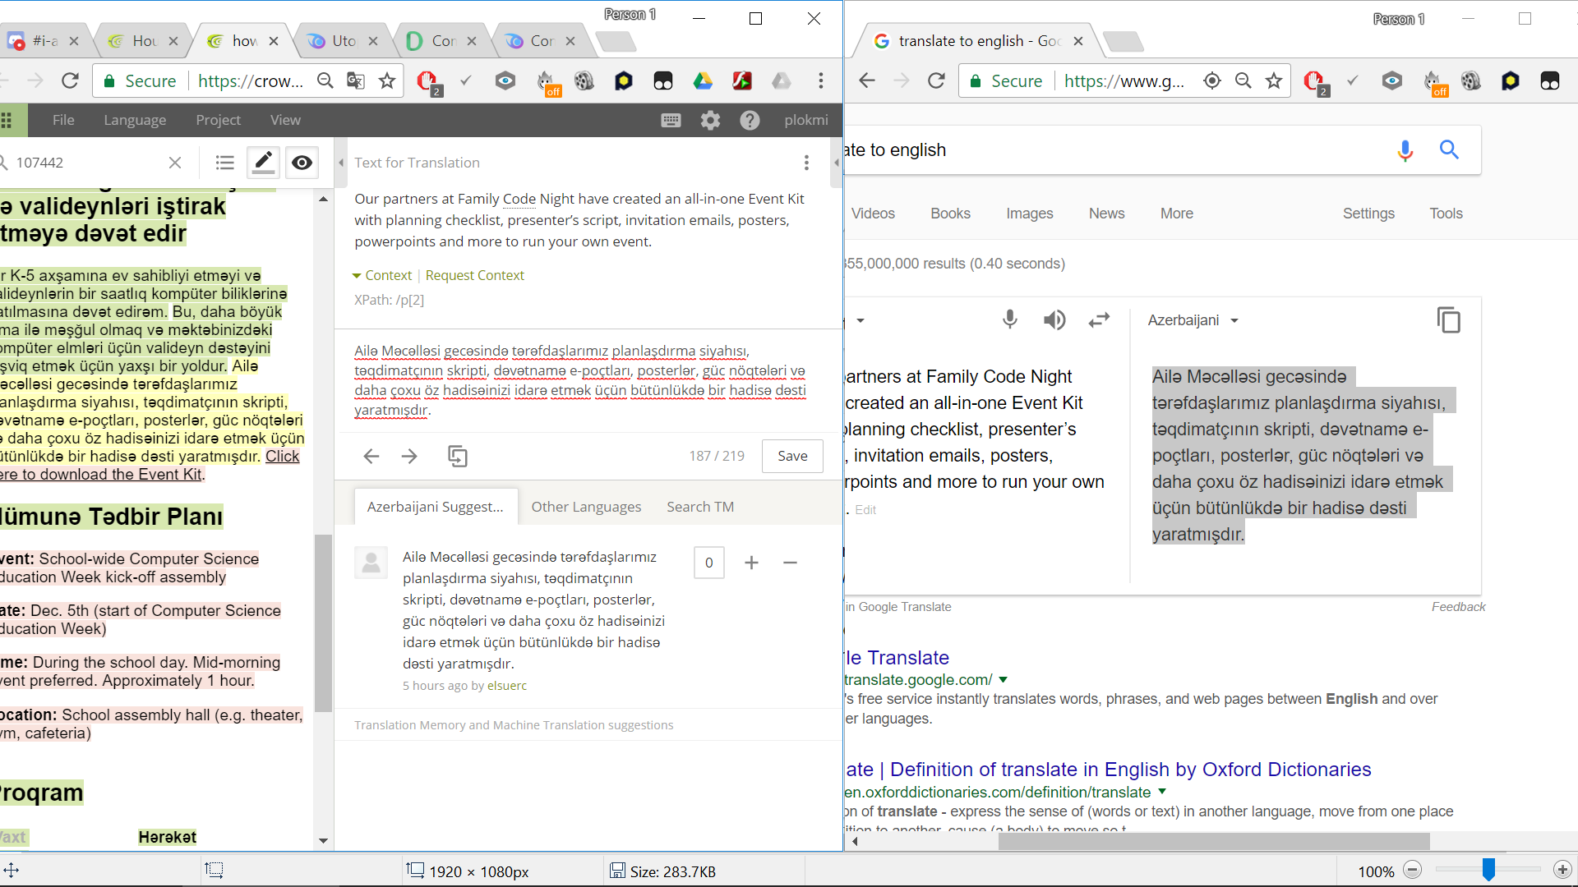This screenshot has width=1578, height=887.
Task: Click the string list view icon
Action: (x=224, y=163)
